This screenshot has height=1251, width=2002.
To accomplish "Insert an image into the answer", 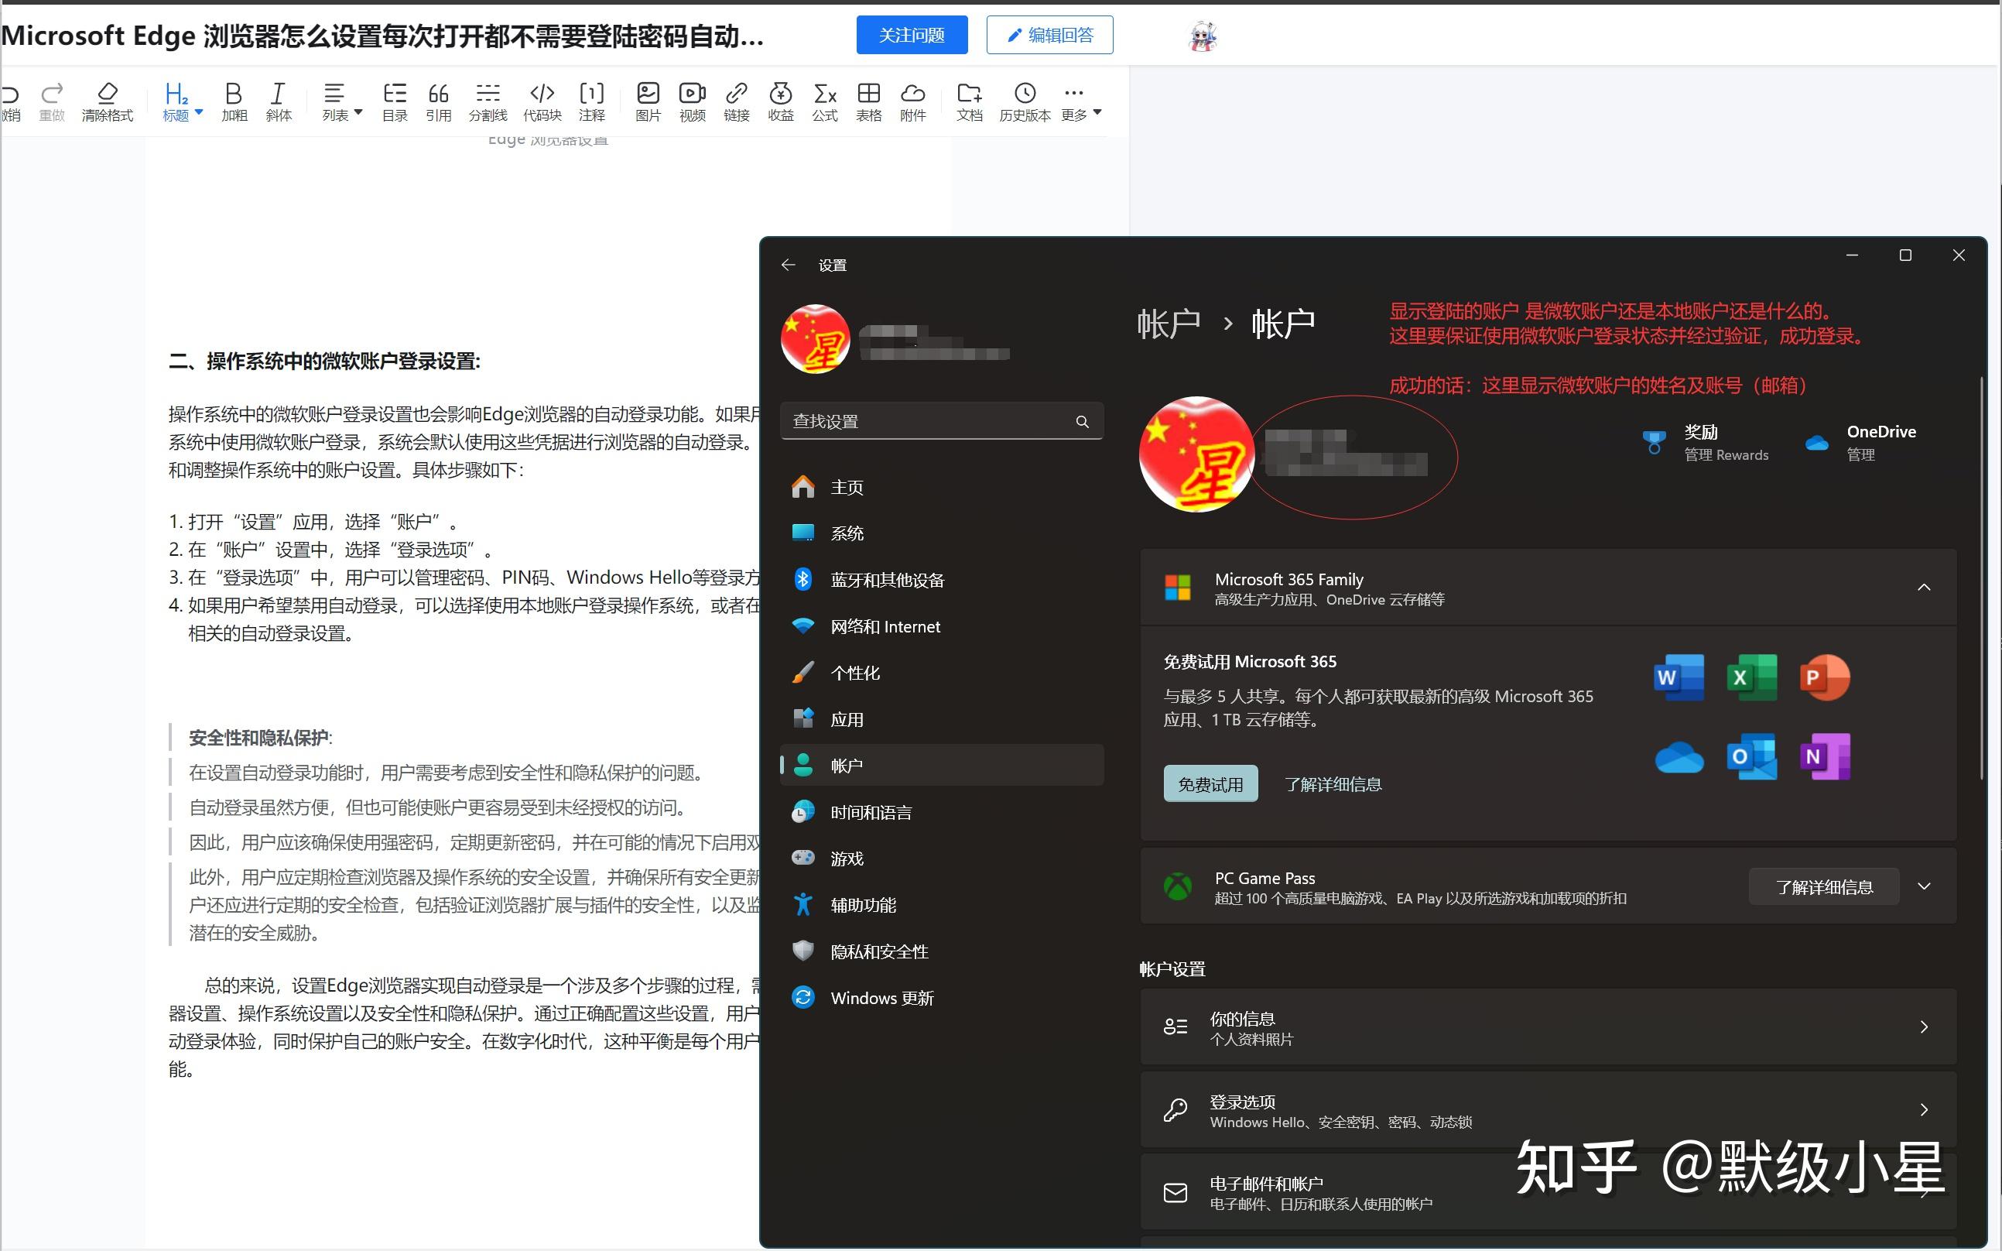I will point(649,100).
